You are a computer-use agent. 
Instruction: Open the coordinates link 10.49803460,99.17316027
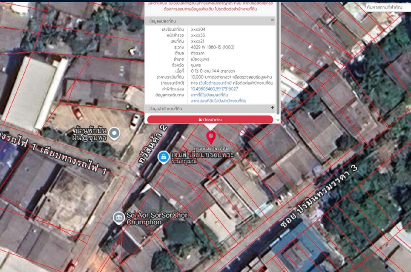[214, 89]
